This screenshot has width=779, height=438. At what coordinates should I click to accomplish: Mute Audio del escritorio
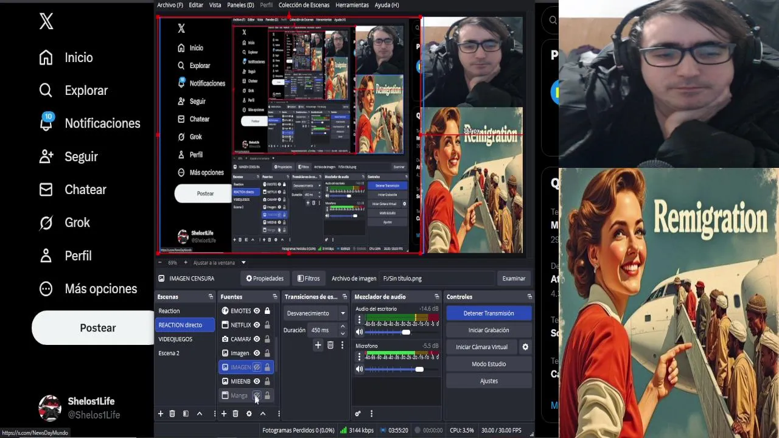(359, 332)
